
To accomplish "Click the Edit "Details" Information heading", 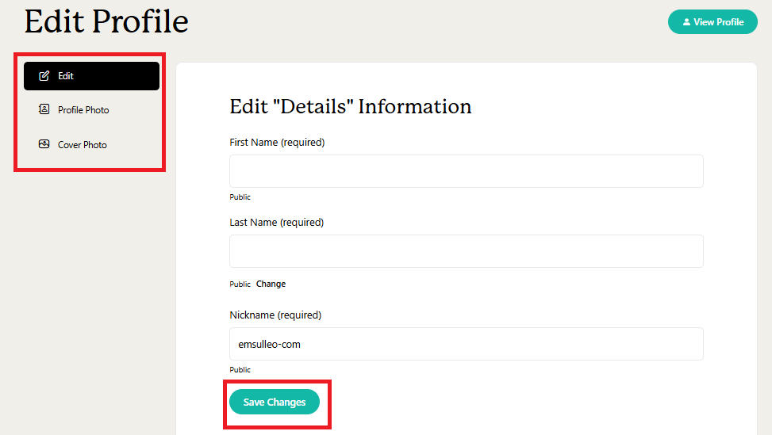I will click(x=351, y=107).
